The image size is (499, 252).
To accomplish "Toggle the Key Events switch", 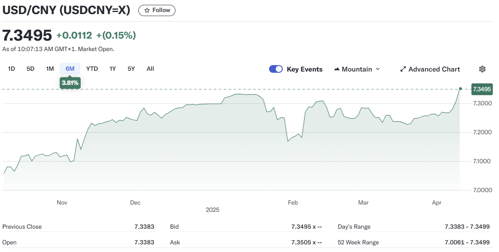I will 276,69.
